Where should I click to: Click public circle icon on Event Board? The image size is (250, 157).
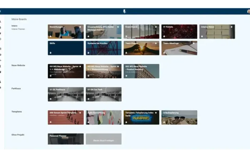126,36
